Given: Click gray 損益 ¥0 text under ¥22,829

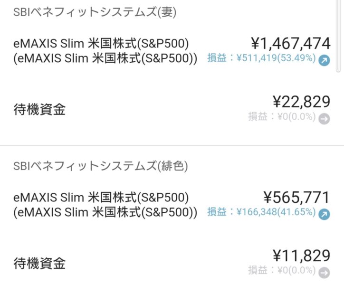Looking at the screenshot, I should click(281, 117).
